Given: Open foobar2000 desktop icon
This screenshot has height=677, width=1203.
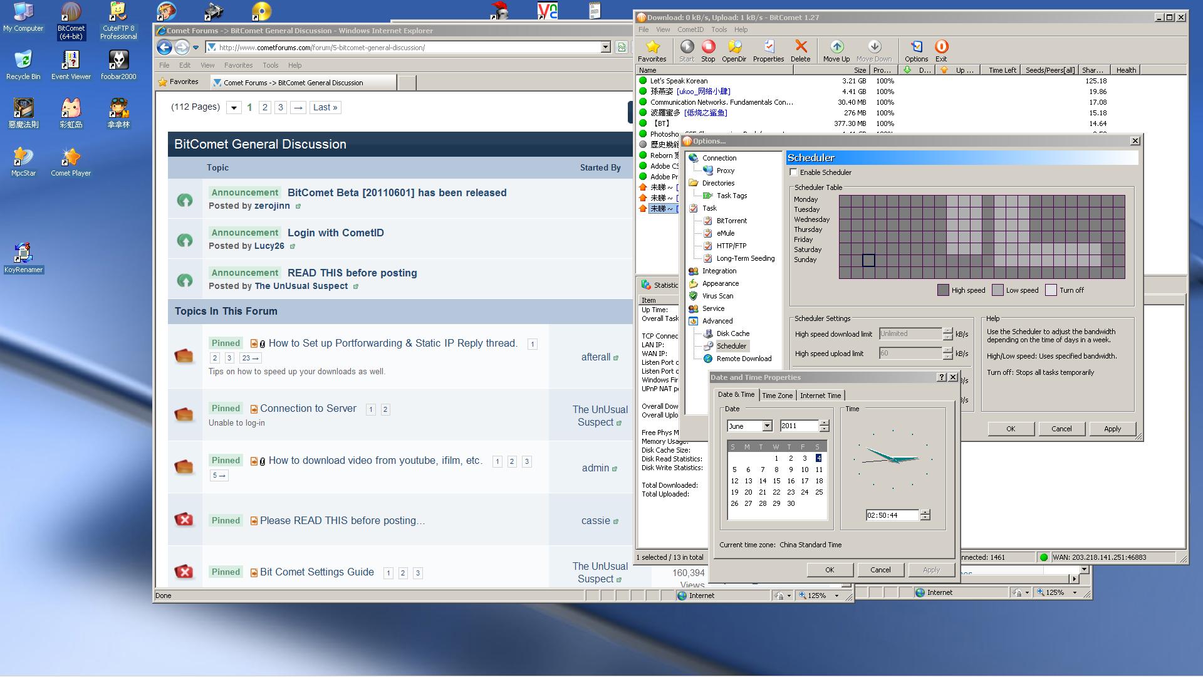Looking at the screenshot, I should [x=118, y=65].
